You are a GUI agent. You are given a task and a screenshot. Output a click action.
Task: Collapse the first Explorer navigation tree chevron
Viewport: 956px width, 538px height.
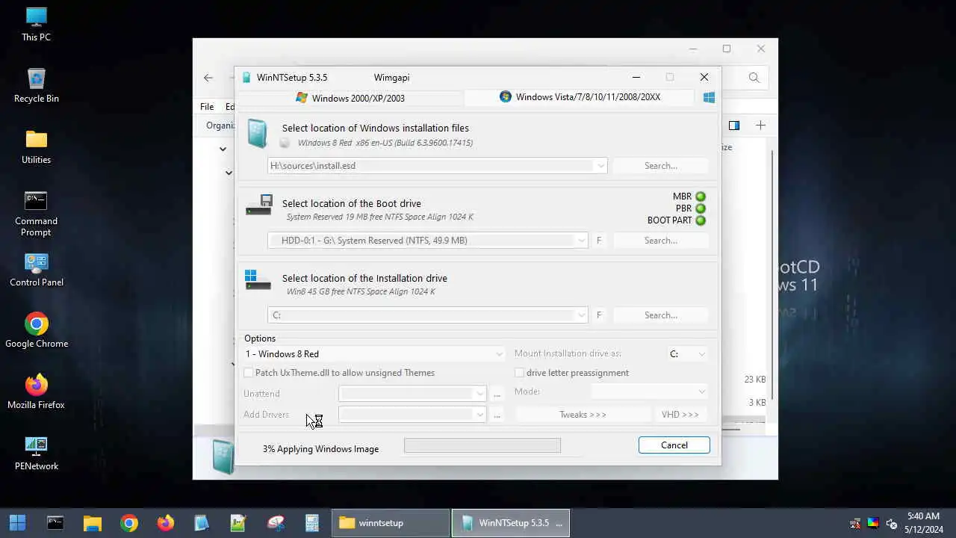(223, 149)
